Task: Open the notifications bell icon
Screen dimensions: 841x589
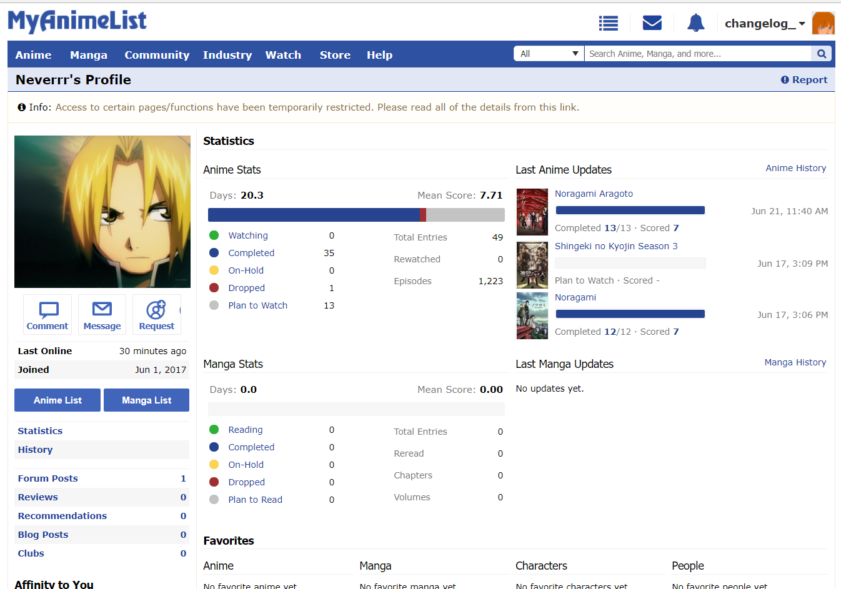Action: [695, 23]
